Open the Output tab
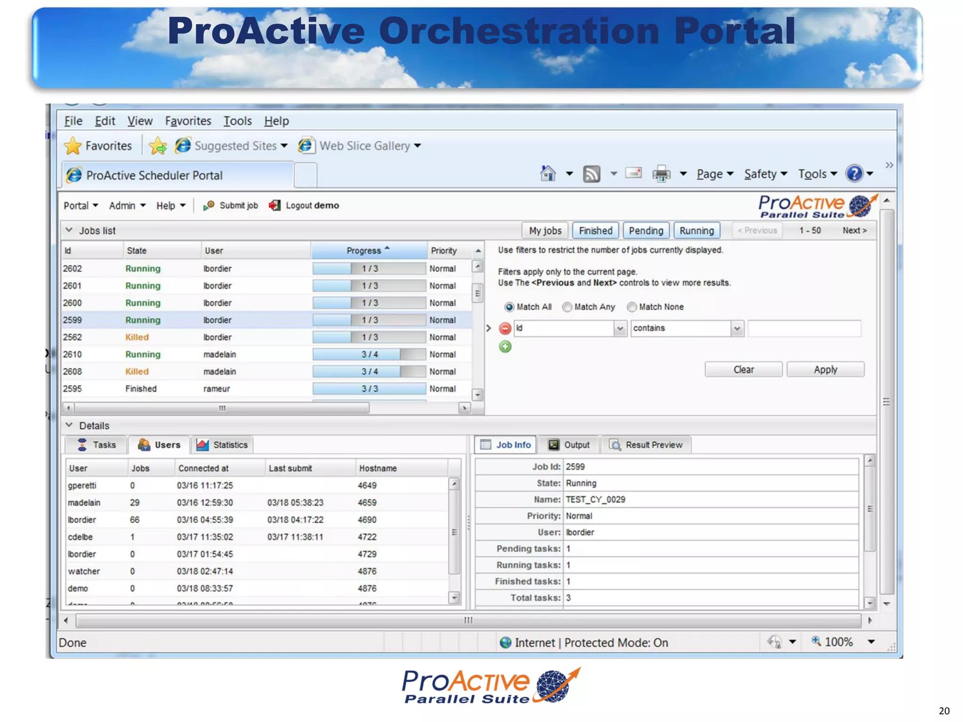This screenshot has height=722, width=963. point(569,445)
